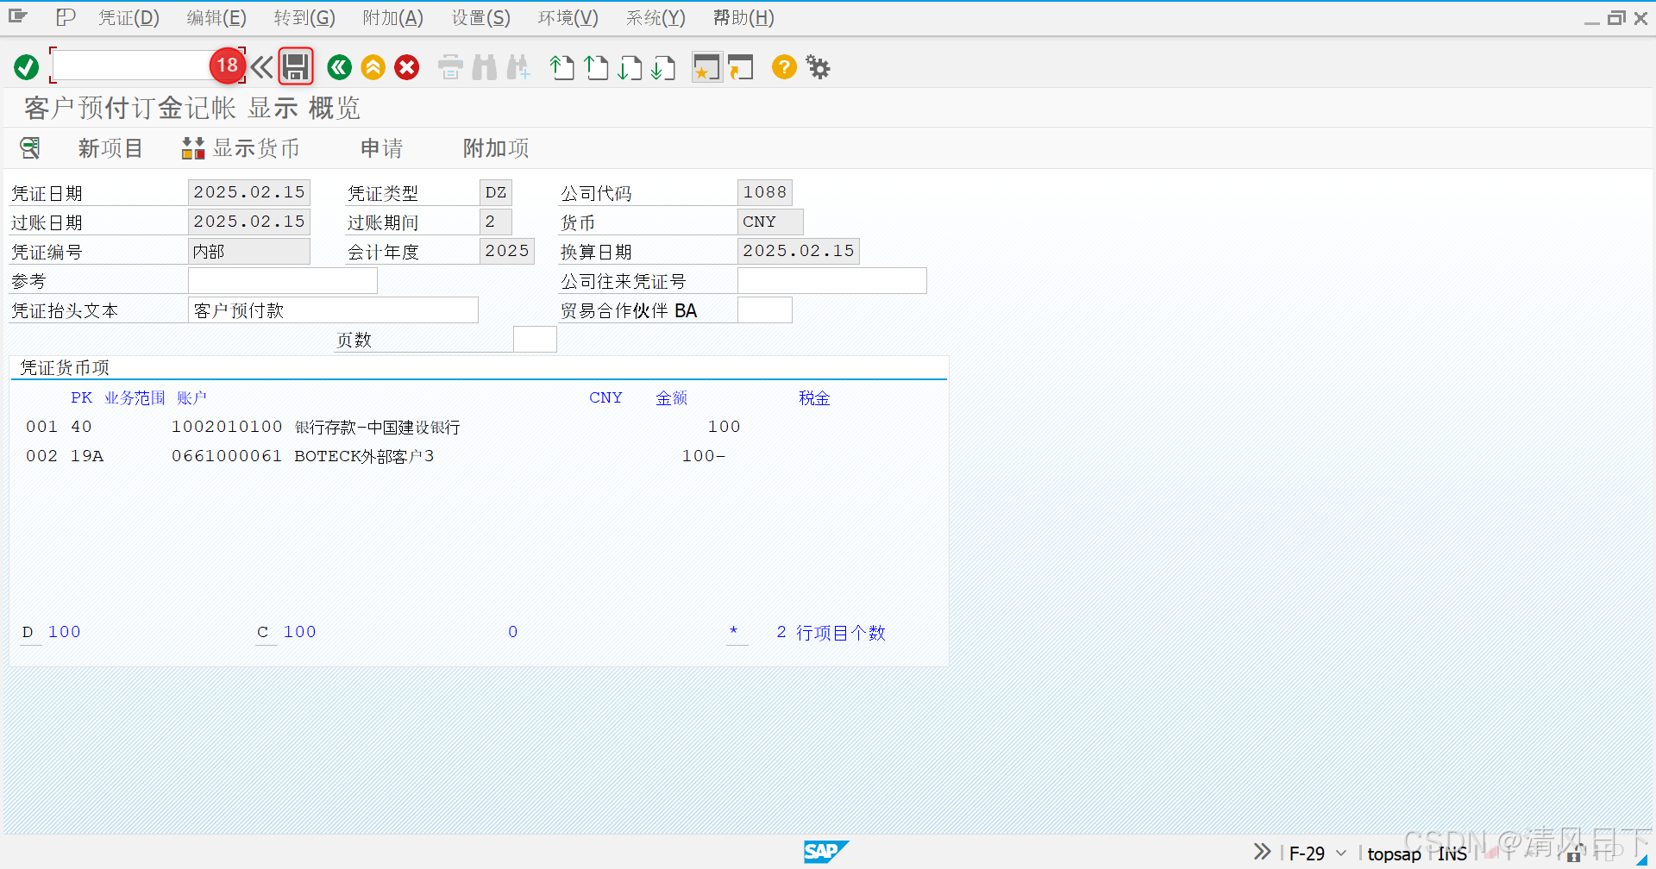Click the 凭证抬头文本 field showing 客户预付款
1656x869 pixels.
coord(333,309)
